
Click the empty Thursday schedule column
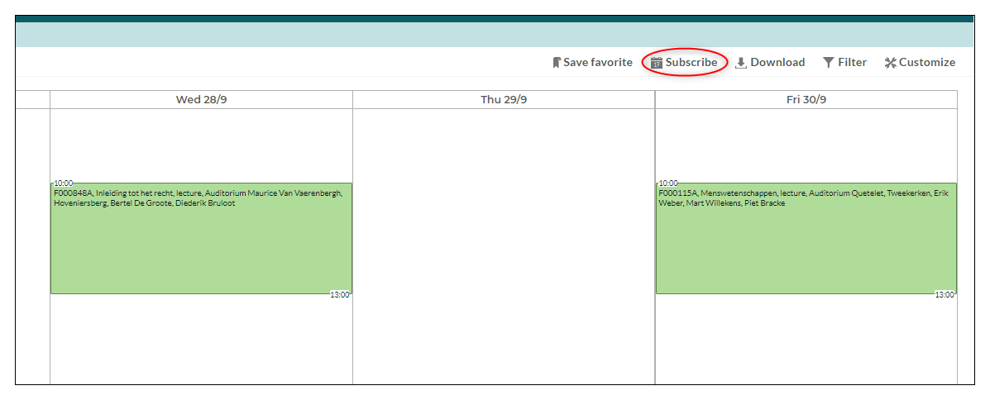coord(504,248)
